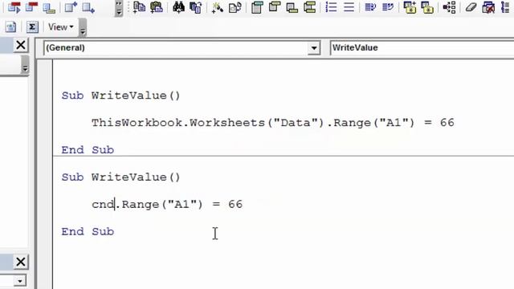The height and width of the screenshot is (289, 514).
Task: Expand the (General) object dropdown arrow
Action: (x=314, y=48)
